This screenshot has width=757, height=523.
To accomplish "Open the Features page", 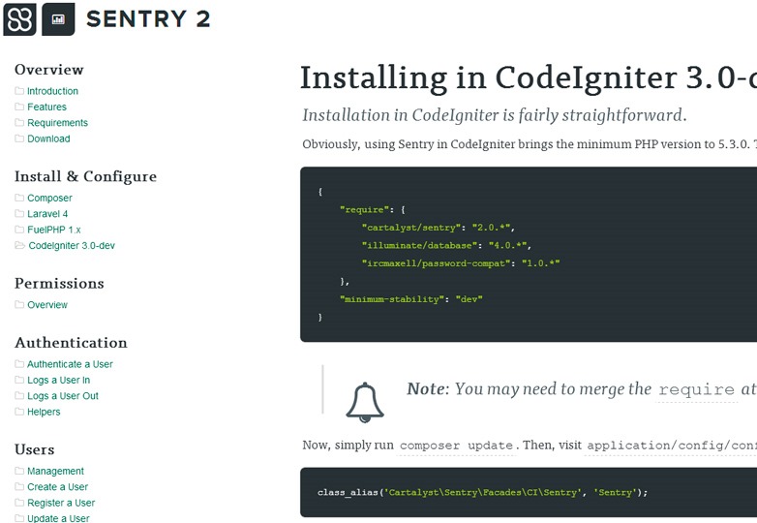I will click(46, 108).
